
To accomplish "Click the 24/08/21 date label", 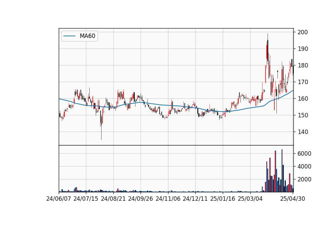I will coord(113,199).
